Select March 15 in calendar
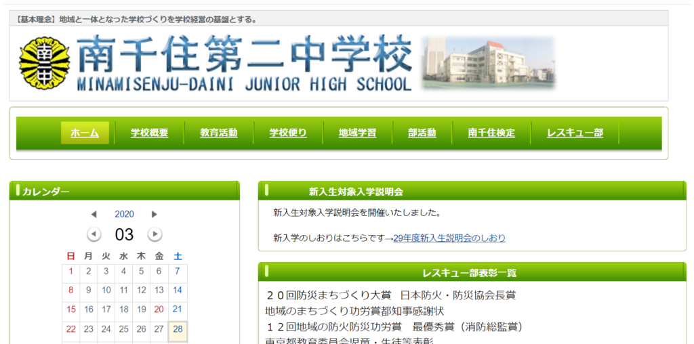Viewport: 694px width, 344px height. tap(70, 309)
